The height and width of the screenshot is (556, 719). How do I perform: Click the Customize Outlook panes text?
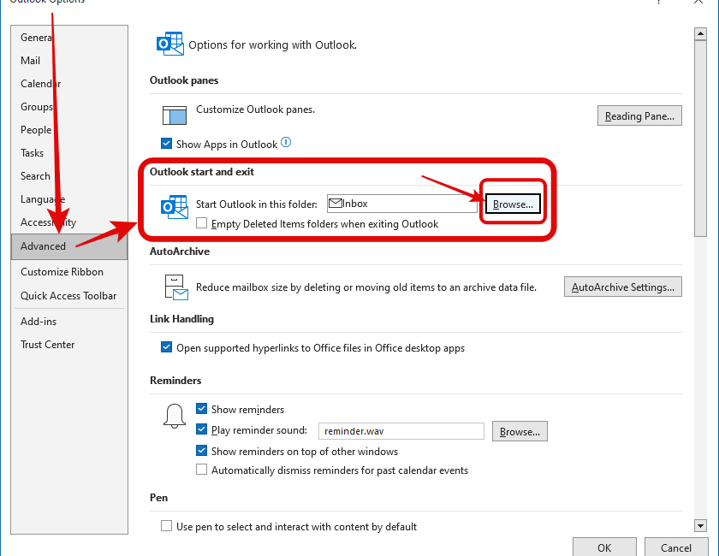click(255, 109)
